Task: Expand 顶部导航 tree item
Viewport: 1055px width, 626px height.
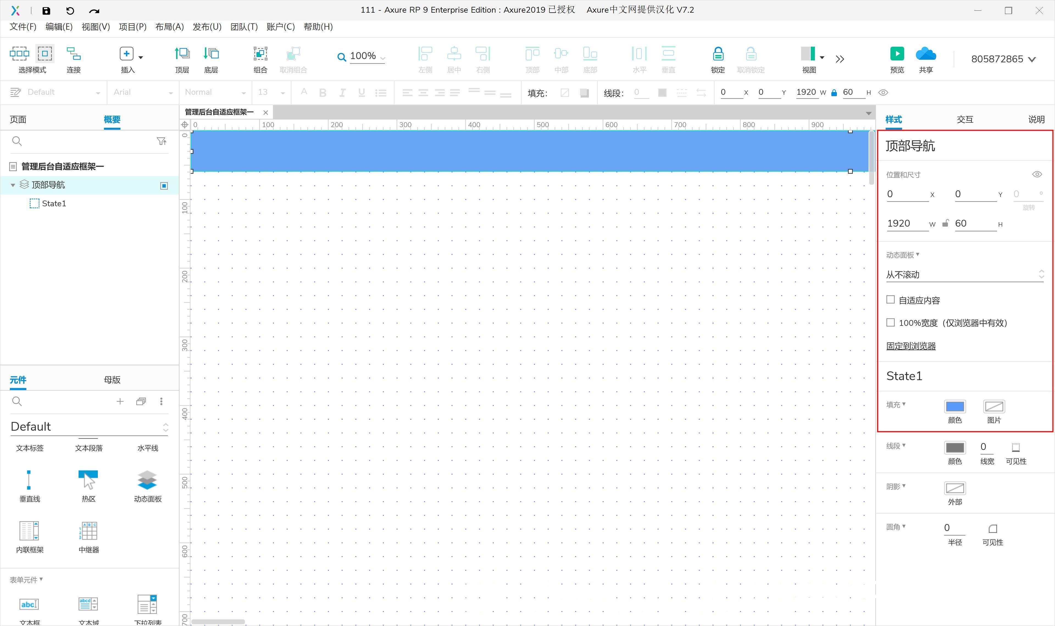Action: click(x=13, y=185)
